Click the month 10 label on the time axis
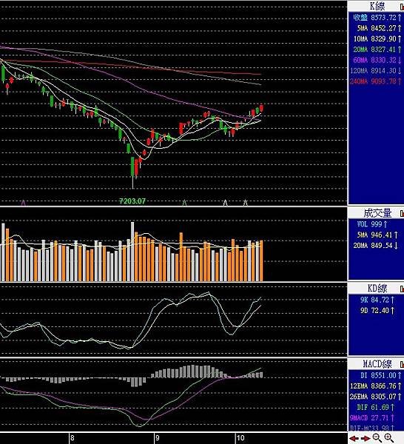Screen dimensions: 404x444 (x=240, y=438)
